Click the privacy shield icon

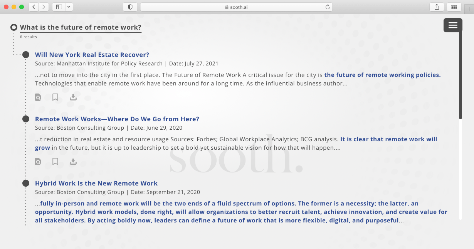pyautogui.click(x=130, y=7)
